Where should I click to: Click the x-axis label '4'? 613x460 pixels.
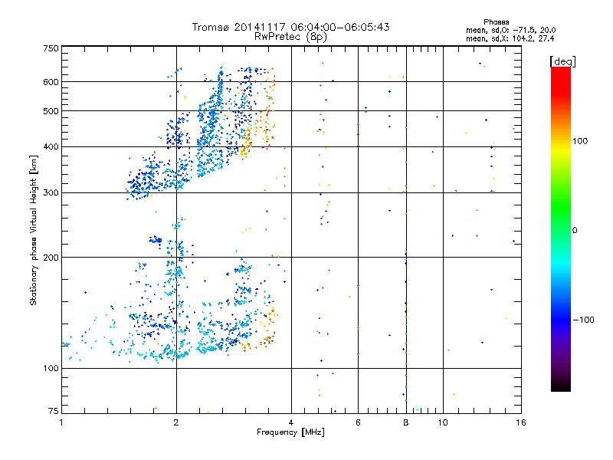point(291,422)
